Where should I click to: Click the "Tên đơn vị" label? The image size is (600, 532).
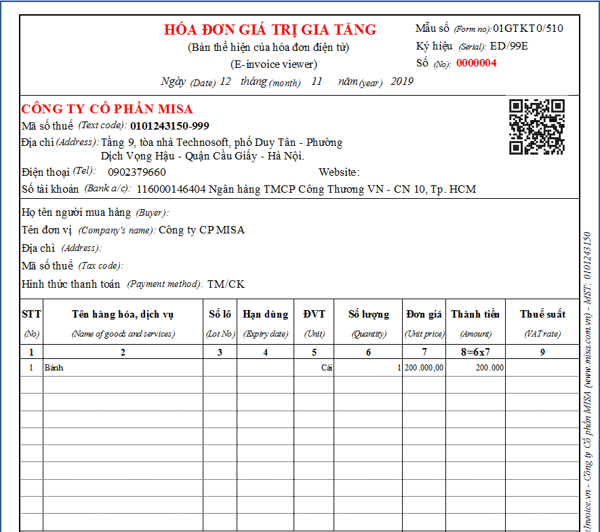coord(47,230)
